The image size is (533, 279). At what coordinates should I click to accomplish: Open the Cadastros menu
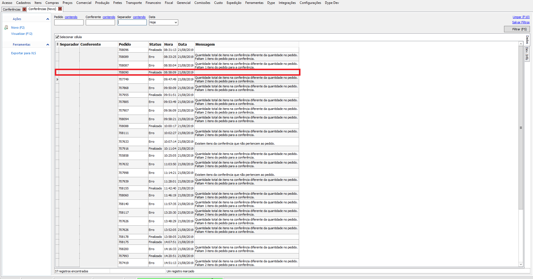pyautogui.click(x=23, y=3)
